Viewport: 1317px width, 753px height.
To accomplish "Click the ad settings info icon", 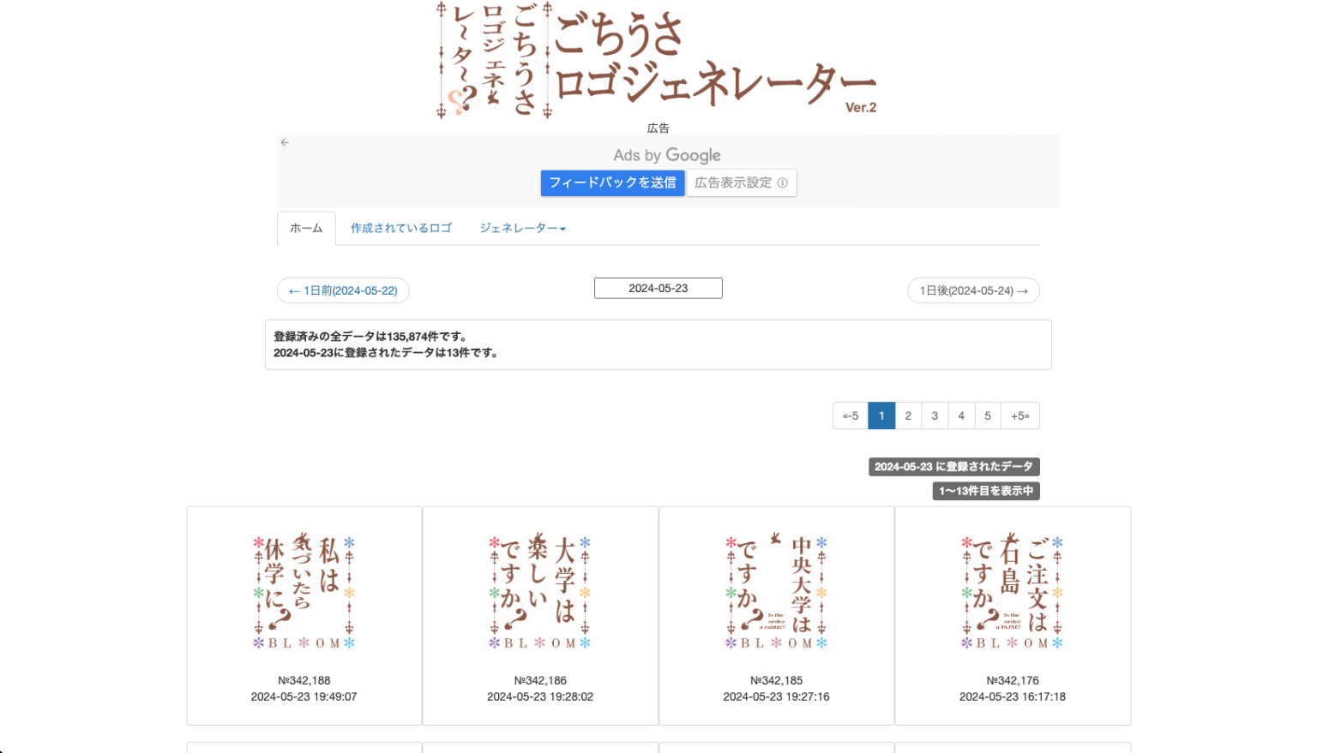I will tap(782, 182).
